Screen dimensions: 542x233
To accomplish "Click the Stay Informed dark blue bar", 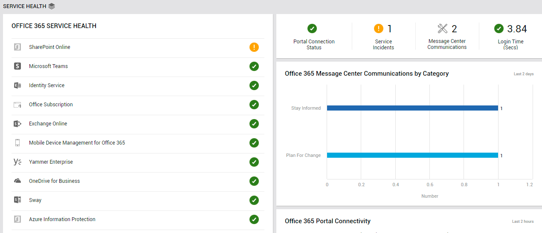I will tap(412, 108).
